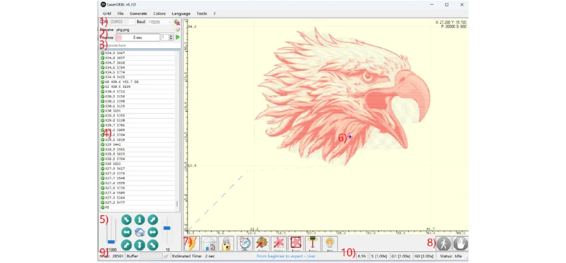
Task: Click the disconnect plug icon beside Baud
Action: [177, 22]
